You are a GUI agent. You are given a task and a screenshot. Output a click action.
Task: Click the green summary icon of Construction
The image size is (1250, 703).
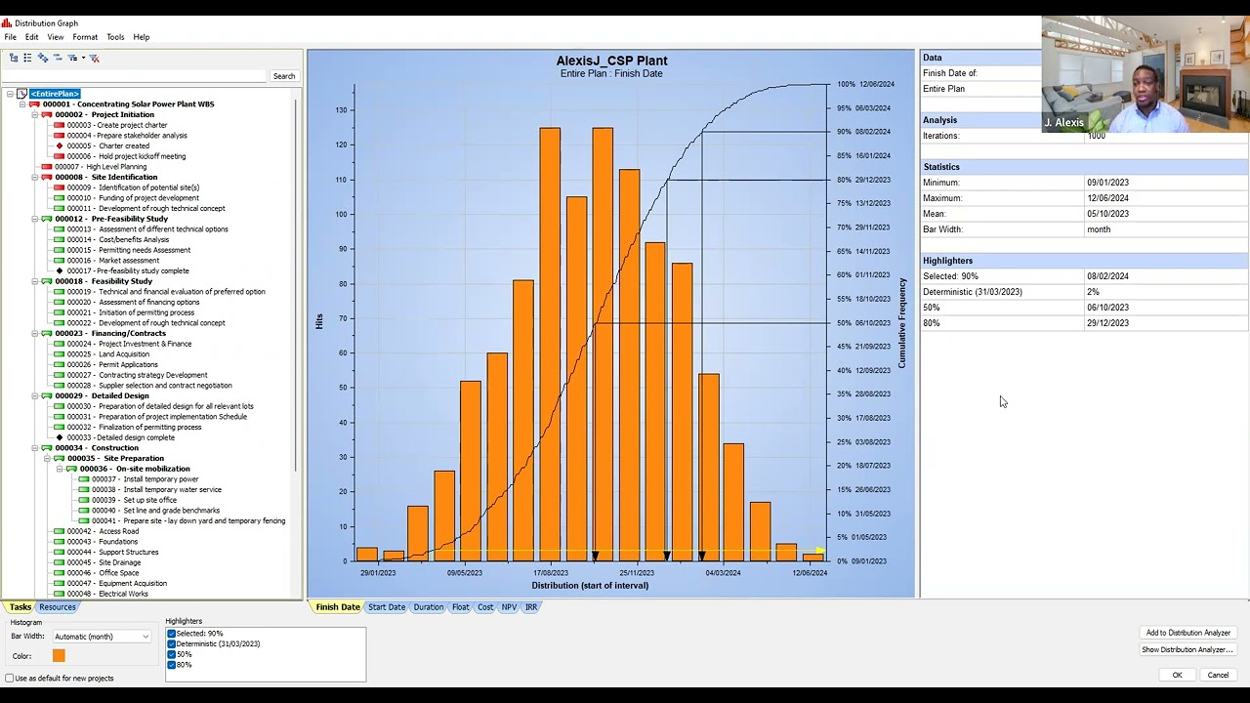[x=47, y=448]
